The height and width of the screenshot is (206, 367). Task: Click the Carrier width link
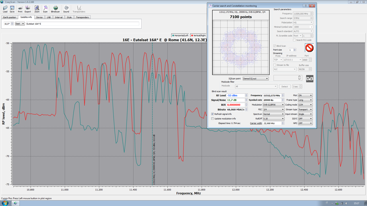256,123
